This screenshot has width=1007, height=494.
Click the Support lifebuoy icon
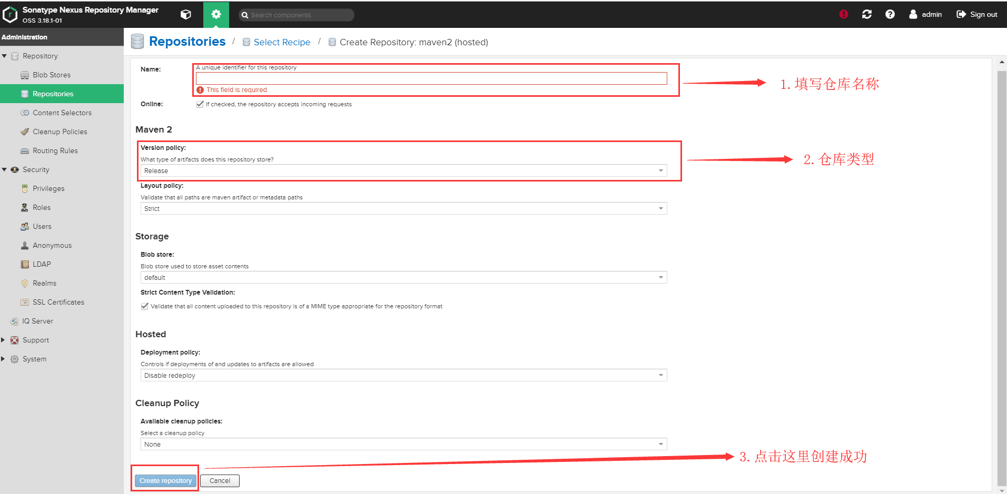click(x=15, y=340)
